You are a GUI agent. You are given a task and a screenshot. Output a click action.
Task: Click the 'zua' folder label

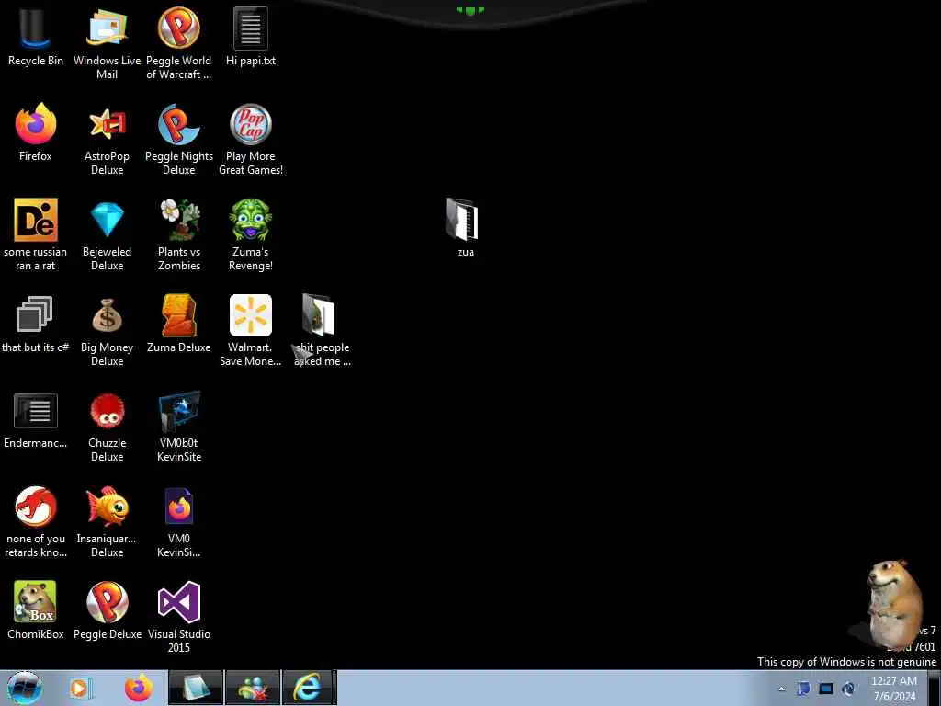point(466,252)
